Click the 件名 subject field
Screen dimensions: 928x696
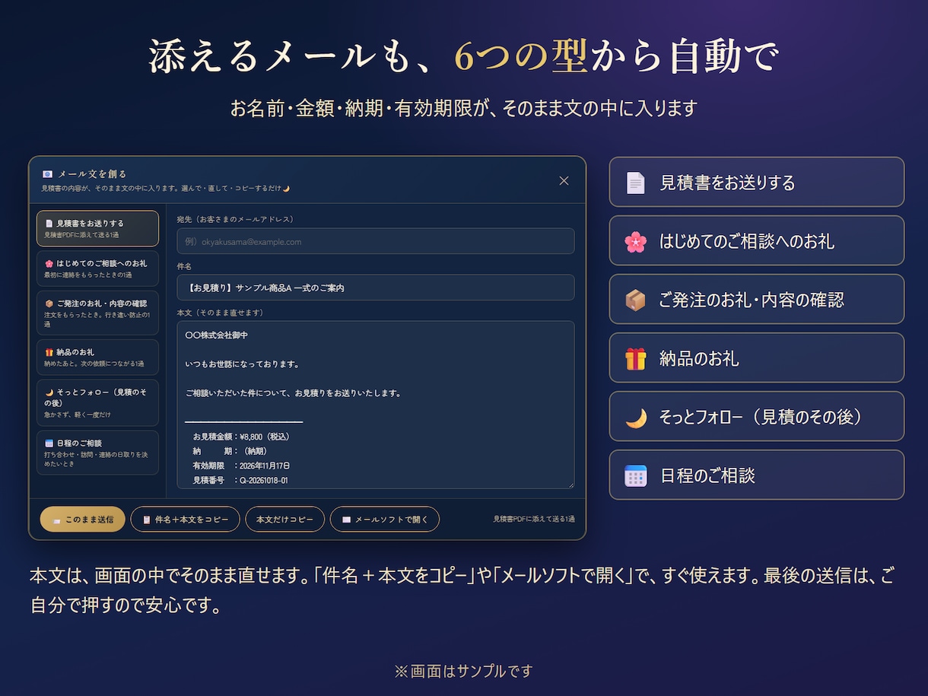pos(375,288)
